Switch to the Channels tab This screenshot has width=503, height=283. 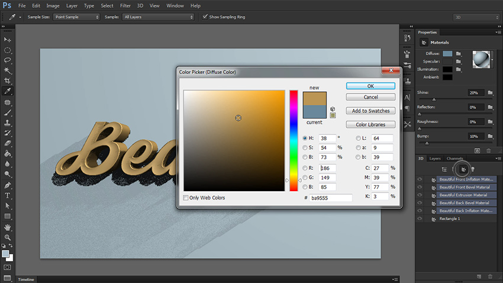[x=454, y=159]
